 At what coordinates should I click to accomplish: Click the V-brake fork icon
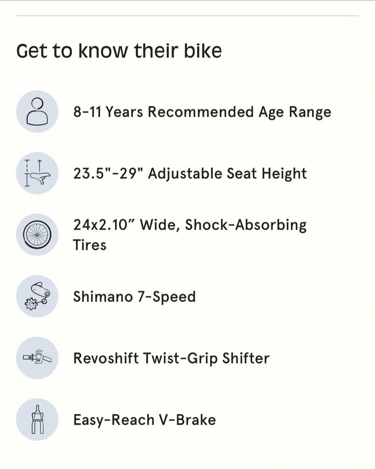tap(37, 419)
